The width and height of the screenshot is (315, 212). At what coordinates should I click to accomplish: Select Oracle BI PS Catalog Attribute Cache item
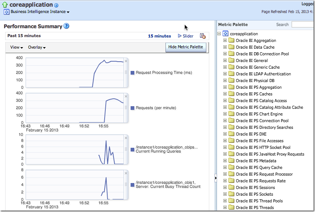[x=269, y=107]
